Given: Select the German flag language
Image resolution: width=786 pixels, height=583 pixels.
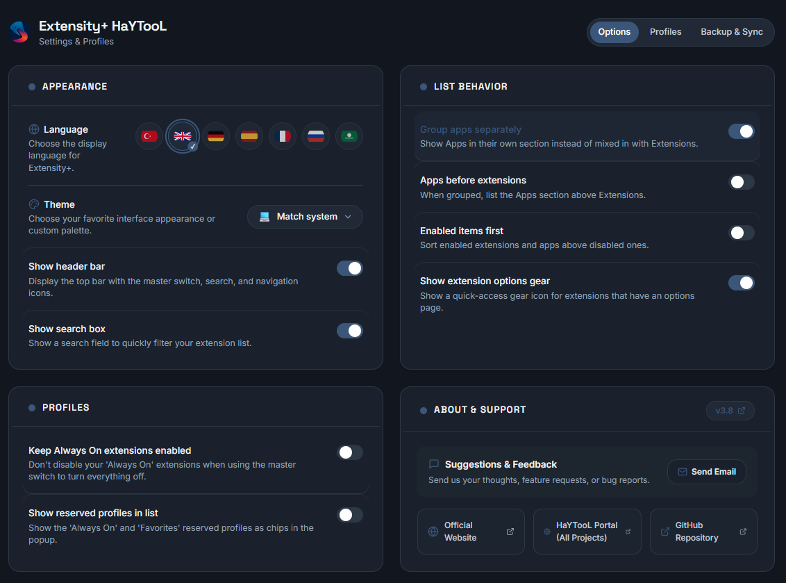Looking at the screenshot, I should click(x=216, y=136).
